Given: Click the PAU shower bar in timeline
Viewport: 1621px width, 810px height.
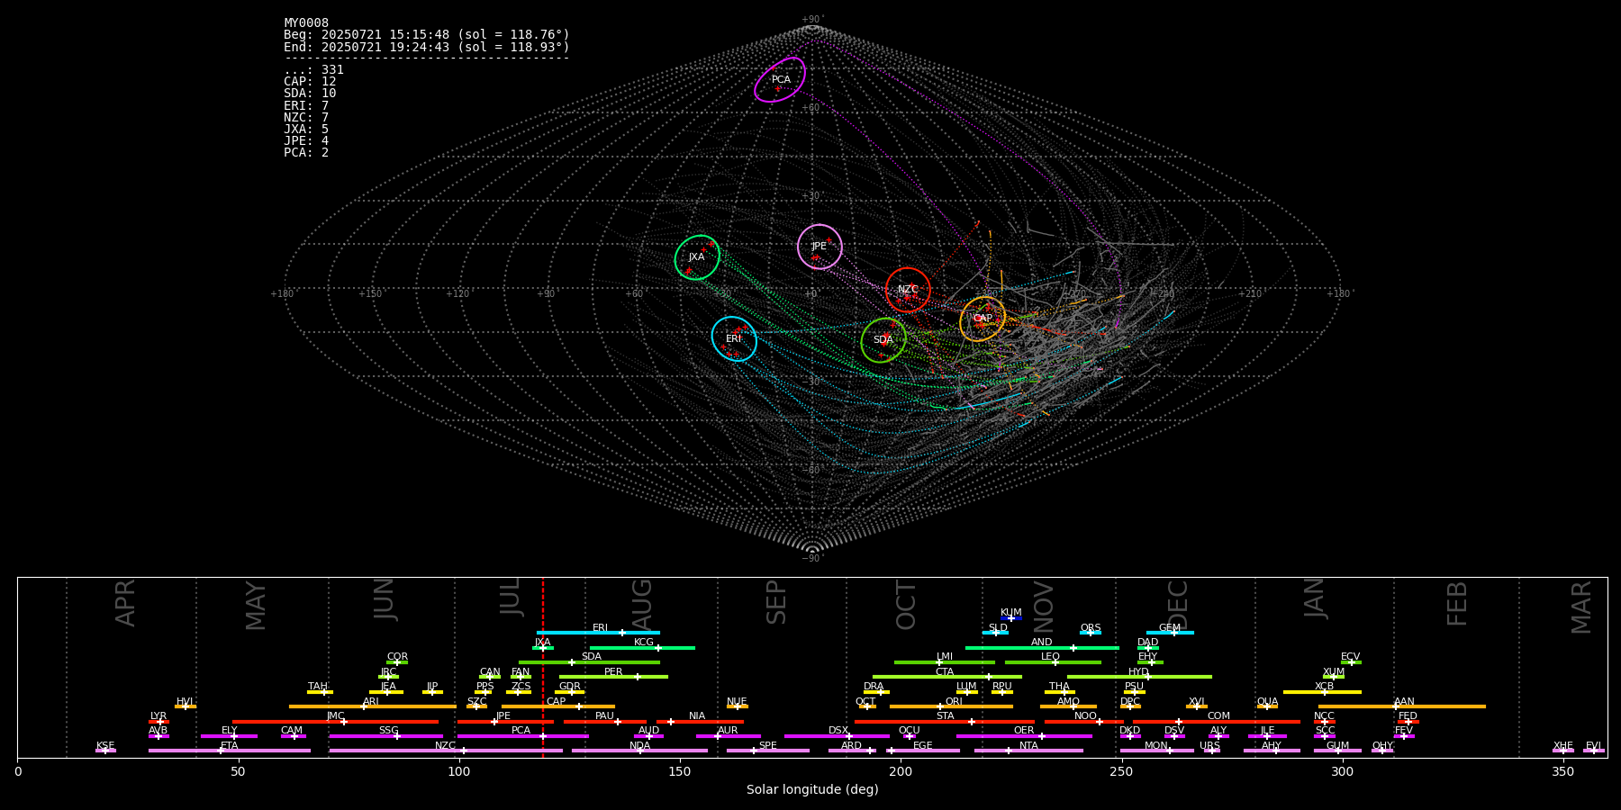Looking at the screenshot, I should coord(604,722).
